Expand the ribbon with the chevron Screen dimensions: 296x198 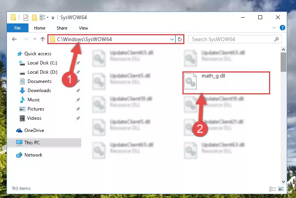click(274, 28)
